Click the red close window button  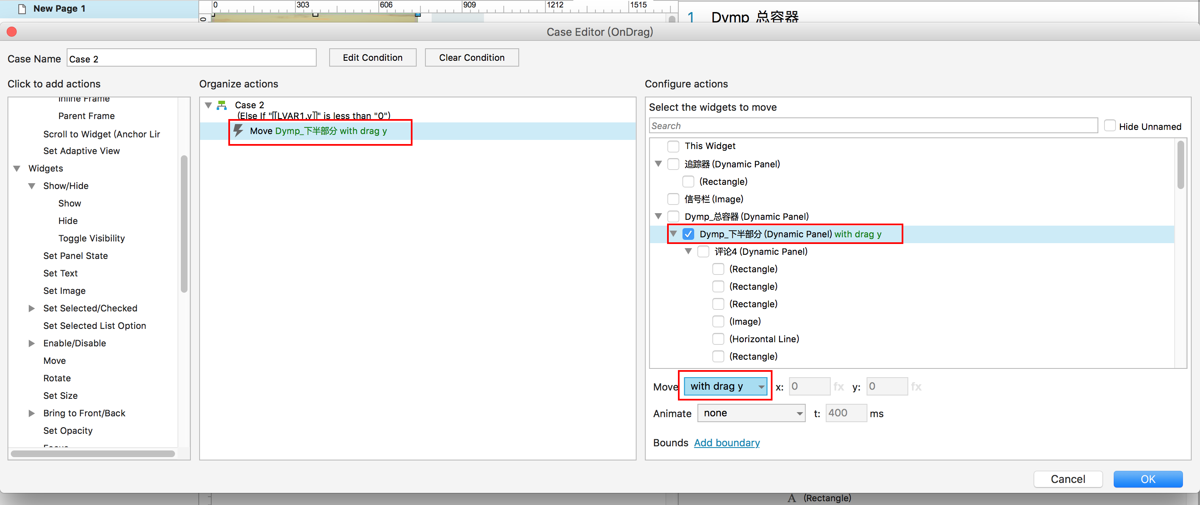pos(12,32)
